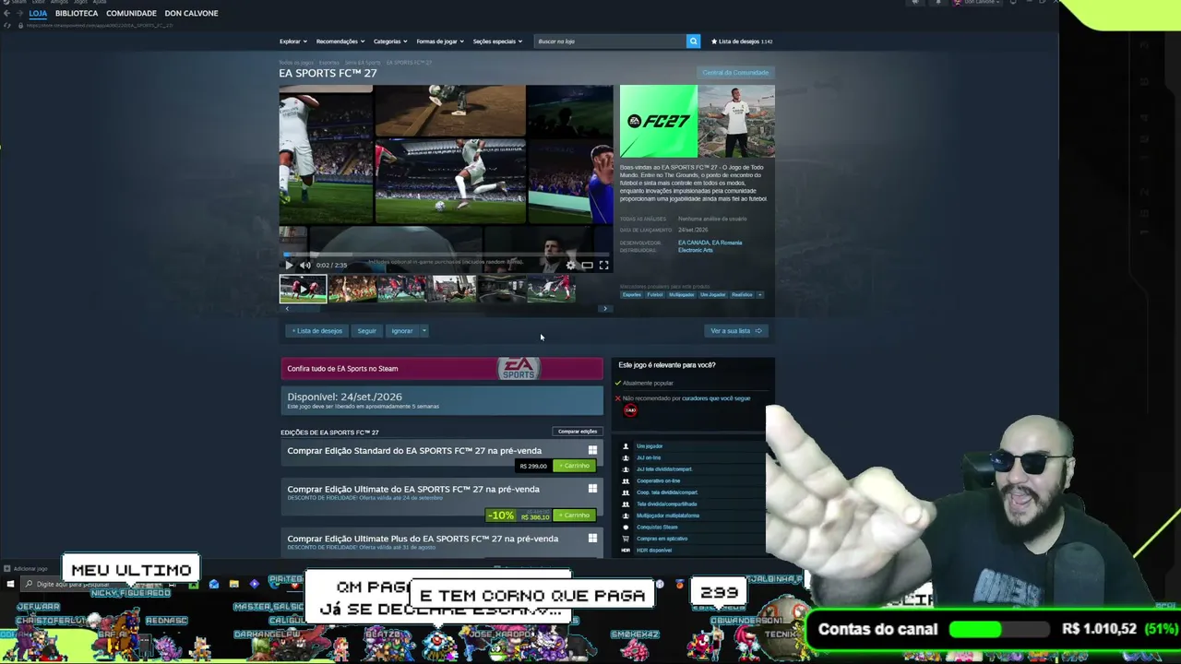1181x664 pixels.
Task: Click the Comparar edições button
Action: pyautogui.click(x=578, y=432)
